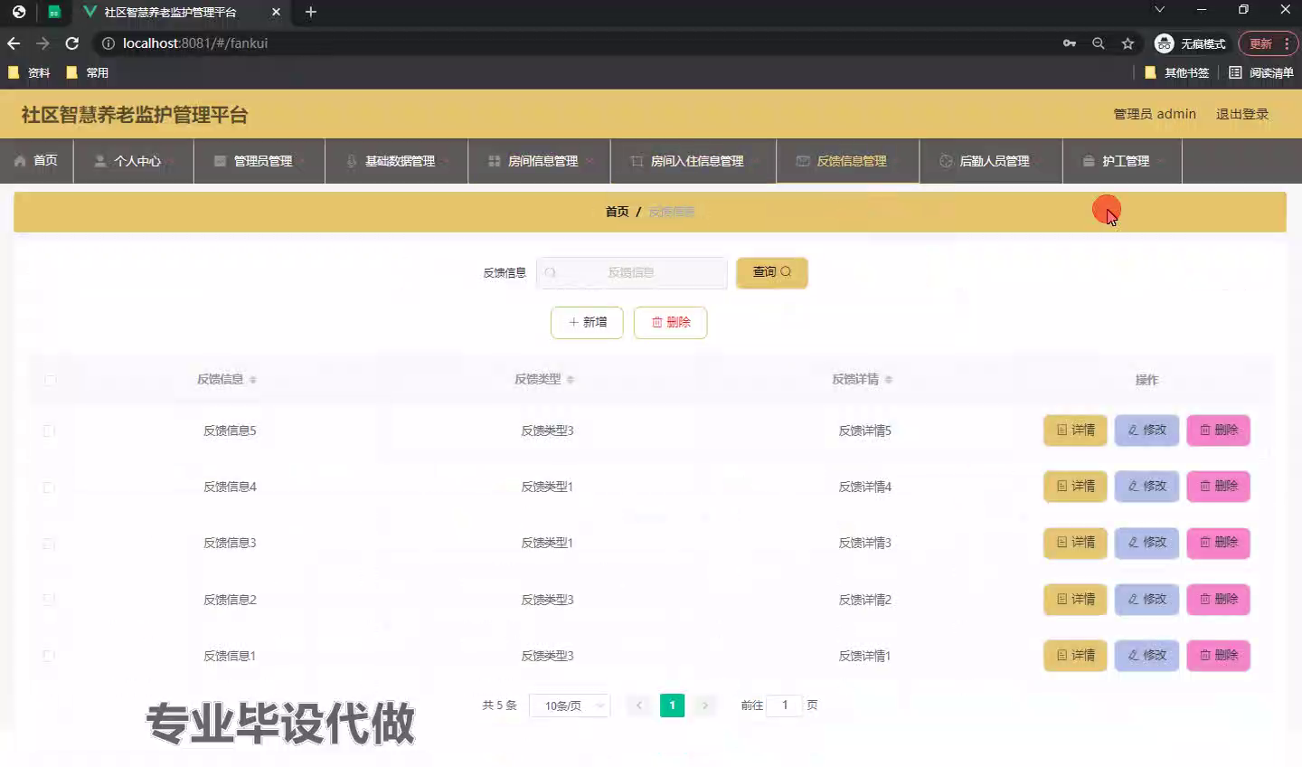This screenshot has height=767, width=1302.
Task: Open 护工管理 menu
Action: tap(1122, 161)
